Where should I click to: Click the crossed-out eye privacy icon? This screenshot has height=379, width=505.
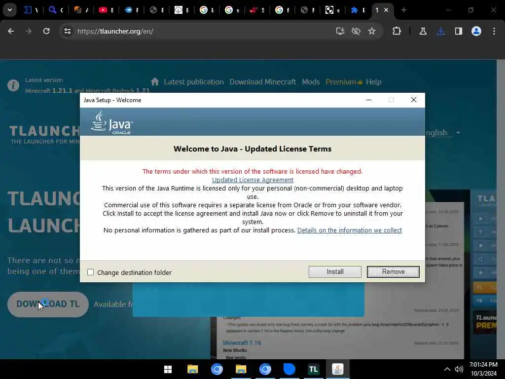[x=356, y=31]
